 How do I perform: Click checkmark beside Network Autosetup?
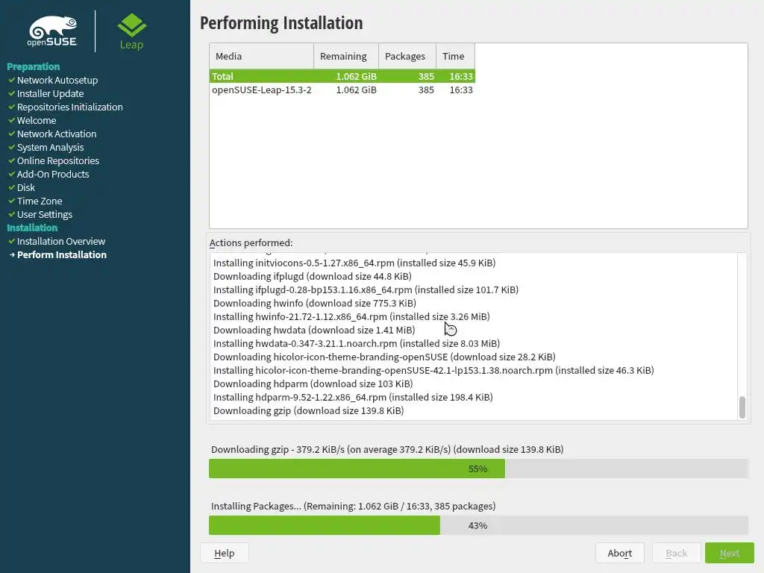[x=12, y=80]
